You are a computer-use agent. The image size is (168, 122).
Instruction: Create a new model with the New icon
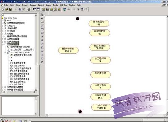coord(2,9)
